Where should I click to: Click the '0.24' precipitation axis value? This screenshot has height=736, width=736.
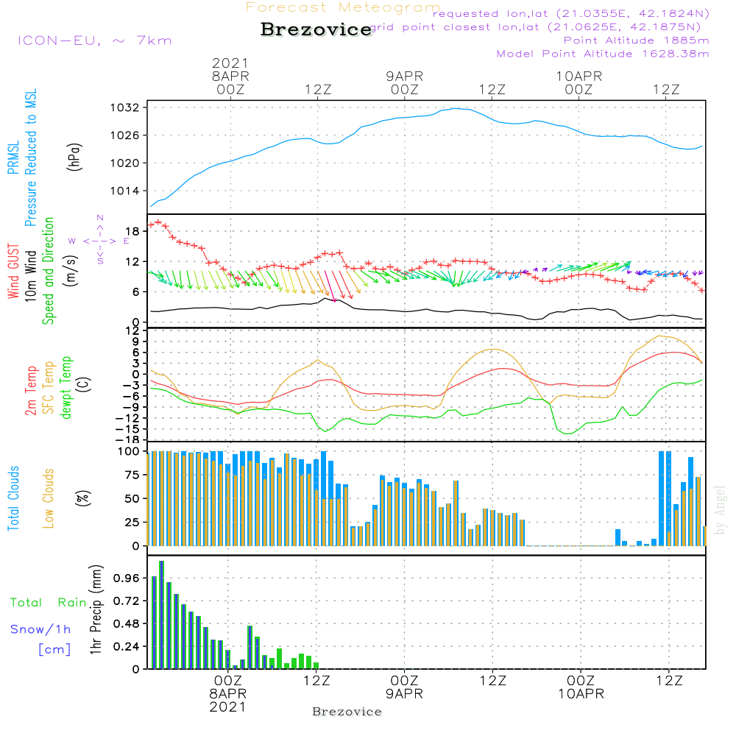point(127,646)
